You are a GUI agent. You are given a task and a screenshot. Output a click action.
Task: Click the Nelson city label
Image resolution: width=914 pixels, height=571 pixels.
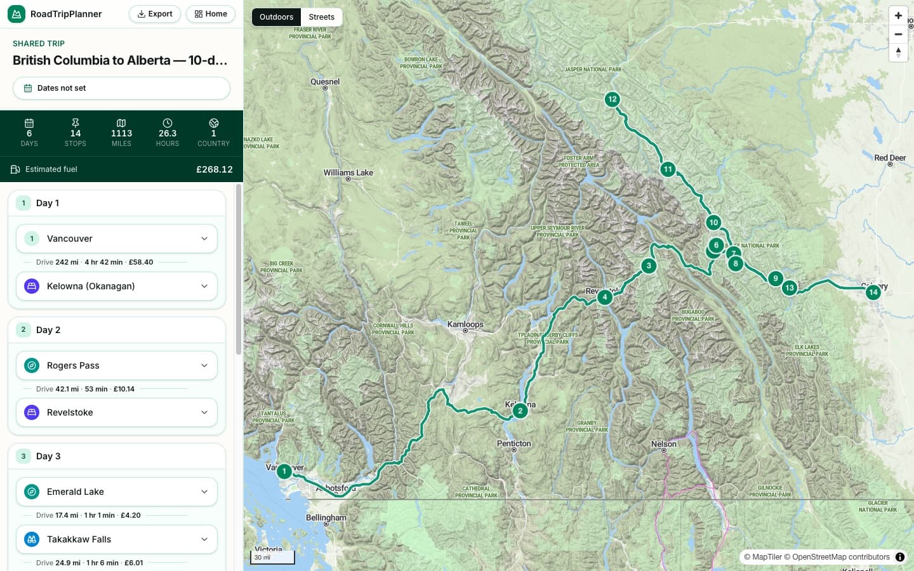pos(664,444)
